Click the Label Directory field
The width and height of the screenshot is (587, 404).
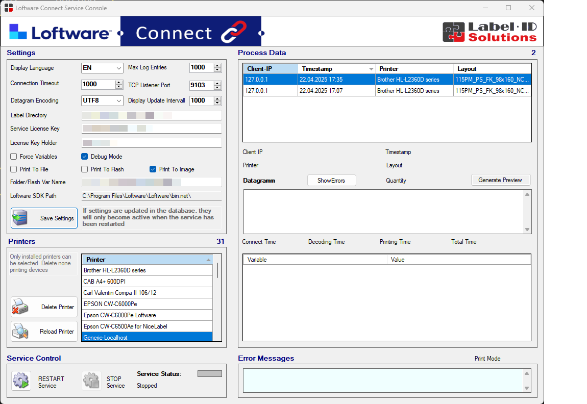[152, 115]
